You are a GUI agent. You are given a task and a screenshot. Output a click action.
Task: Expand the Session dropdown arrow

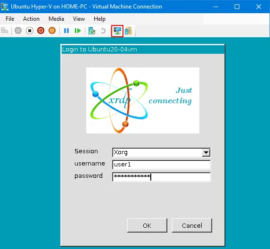pos(206,152)
